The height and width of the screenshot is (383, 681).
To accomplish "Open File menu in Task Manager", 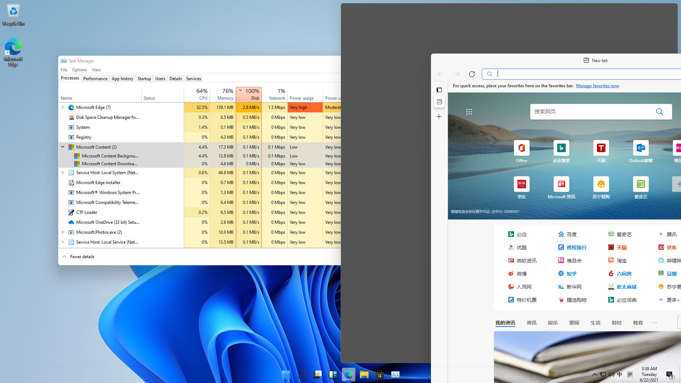I will (64, 70).
